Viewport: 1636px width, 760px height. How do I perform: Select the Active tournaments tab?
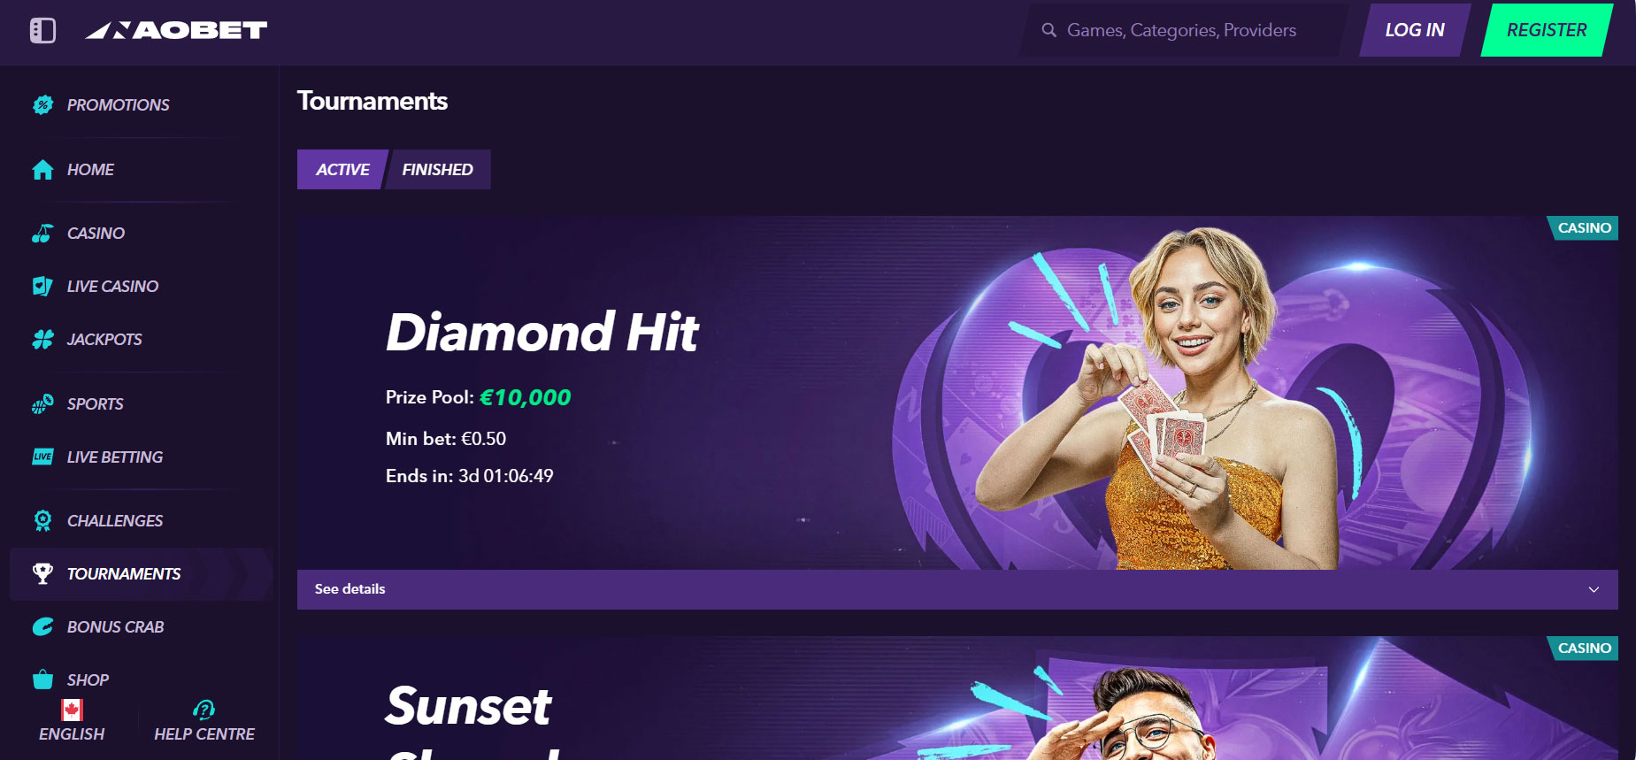pyautogui.click(x=342, y=169)
